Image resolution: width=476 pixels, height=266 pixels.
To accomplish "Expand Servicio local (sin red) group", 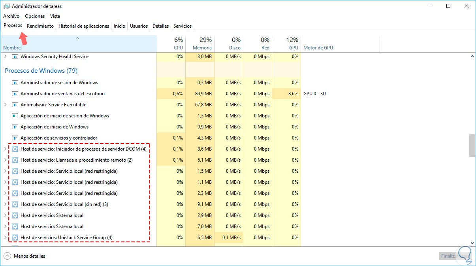I will coord(6,204).
